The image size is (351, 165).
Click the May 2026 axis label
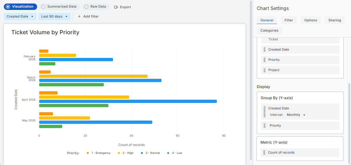coord(29,121)
